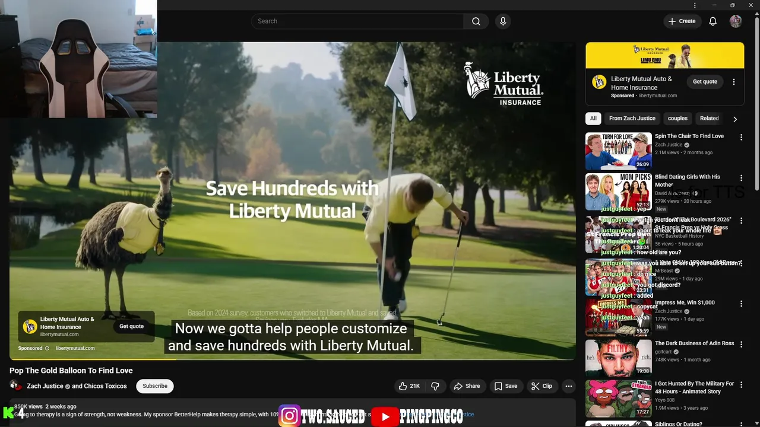Click the Yoyo 808 channel name
Screen dimensions: 760x427
pyautogui.click(x=666, y=400)
